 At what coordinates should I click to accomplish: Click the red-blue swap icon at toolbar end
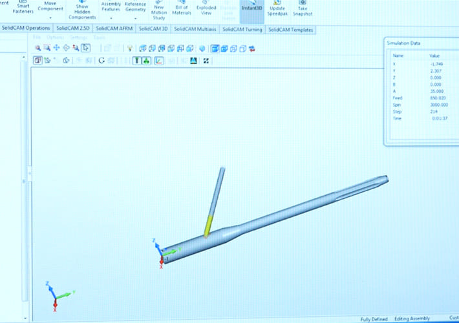pos(251,48)
